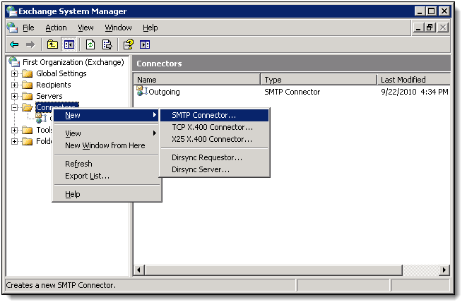Image resolution: width=467 pixels, height=307 pixels.
Task: Click the Back arrow toolbar icon
Action: 14,45
